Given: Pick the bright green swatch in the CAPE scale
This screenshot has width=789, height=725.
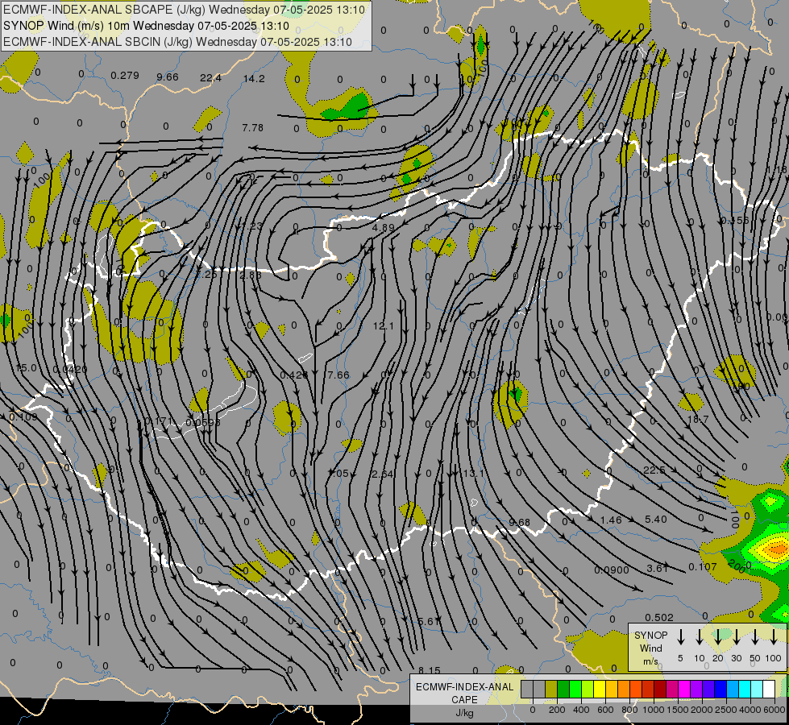Looking at the screenshot, I should (575, 689).
